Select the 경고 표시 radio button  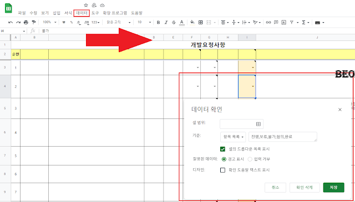pos(224,159)
